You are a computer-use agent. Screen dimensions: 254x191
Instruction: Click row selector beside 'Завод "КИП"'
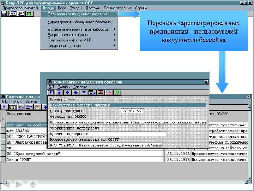coord(3,160)
